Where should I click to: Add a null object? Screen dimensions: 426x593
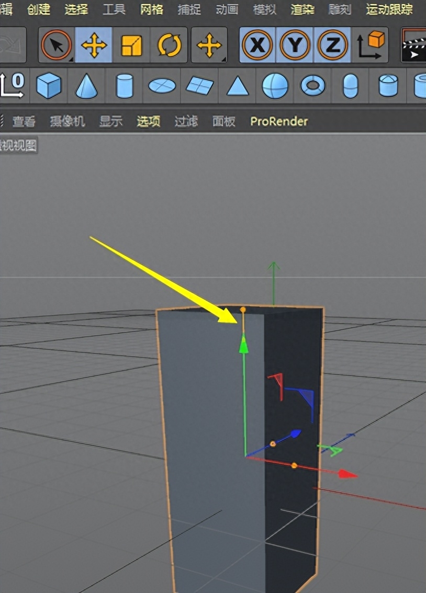tap(13, 86)
